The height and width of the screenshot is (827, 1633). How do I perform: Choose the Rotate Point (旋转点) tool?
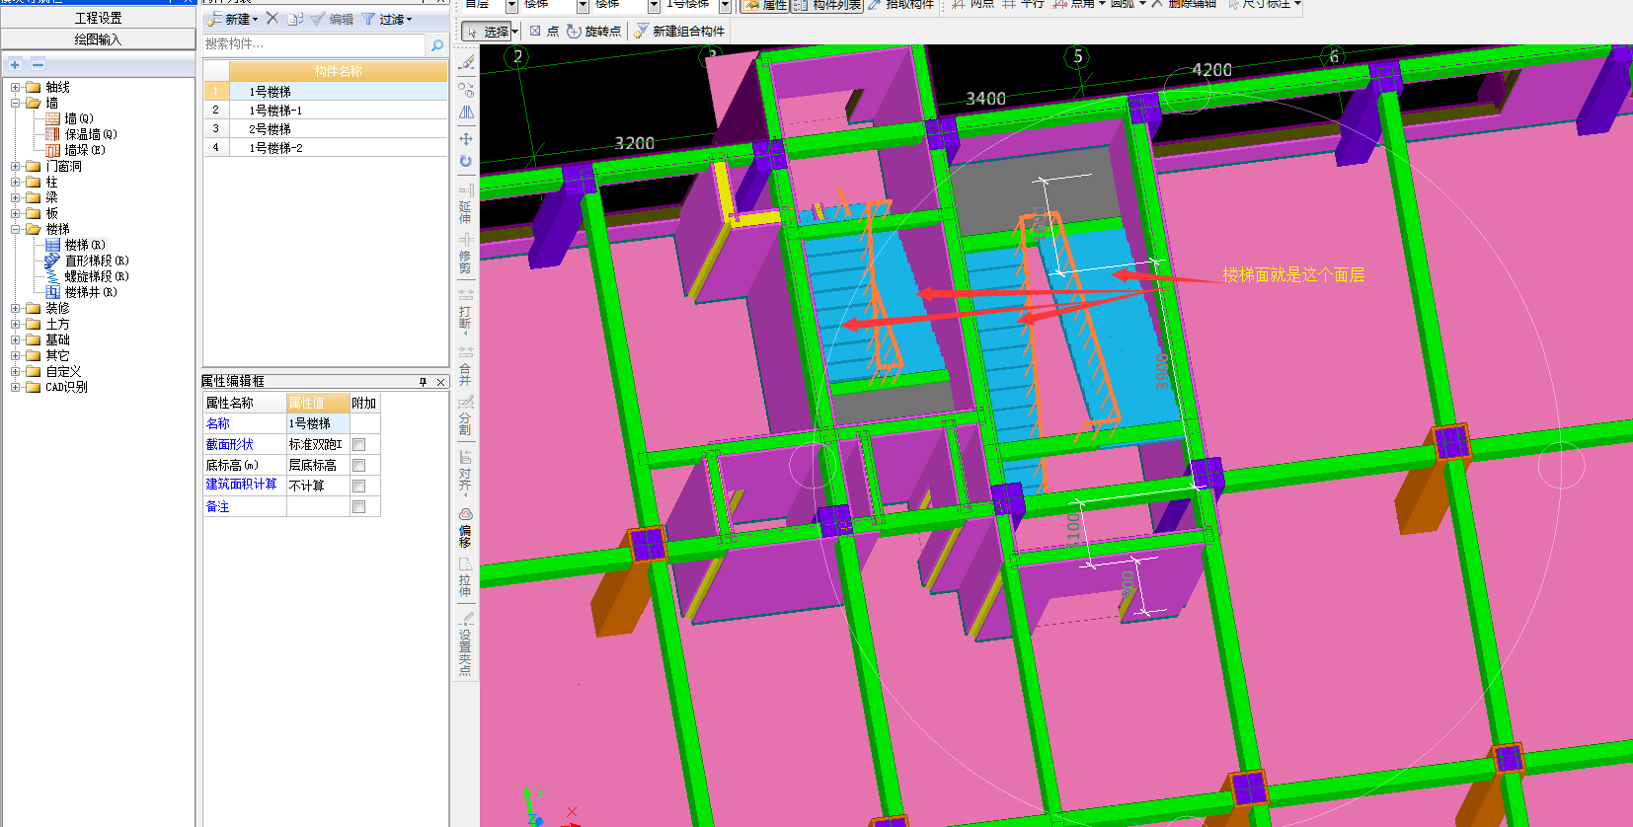594,32
